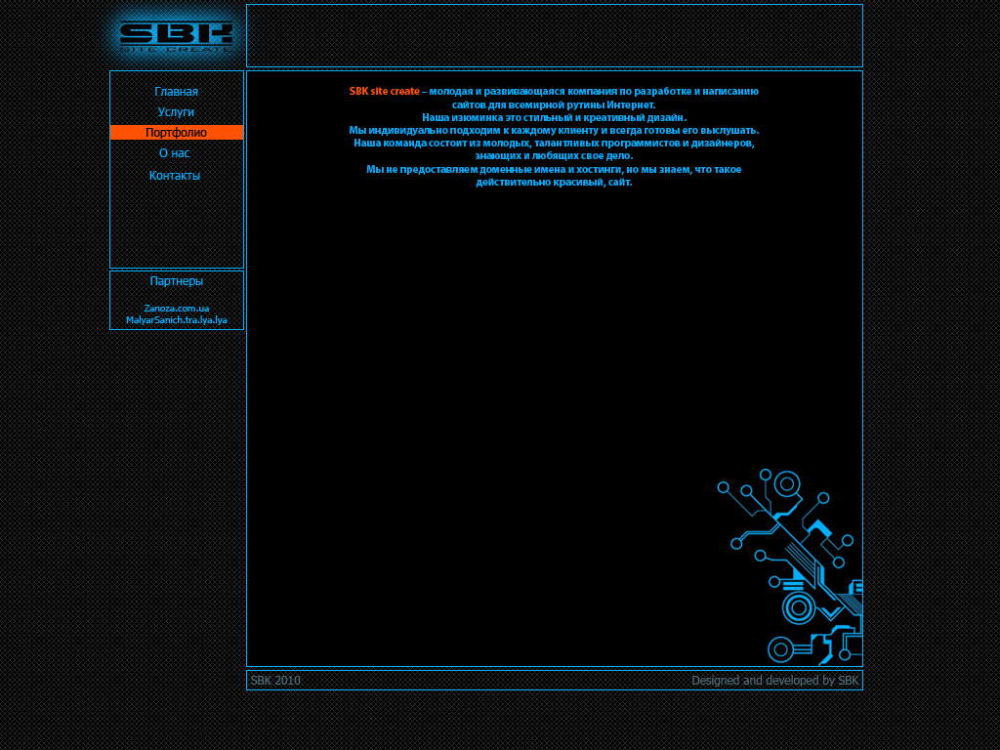Select the 'site create' tagline under logo
The image size is (1000, 750).
click(x=176, y=51)
